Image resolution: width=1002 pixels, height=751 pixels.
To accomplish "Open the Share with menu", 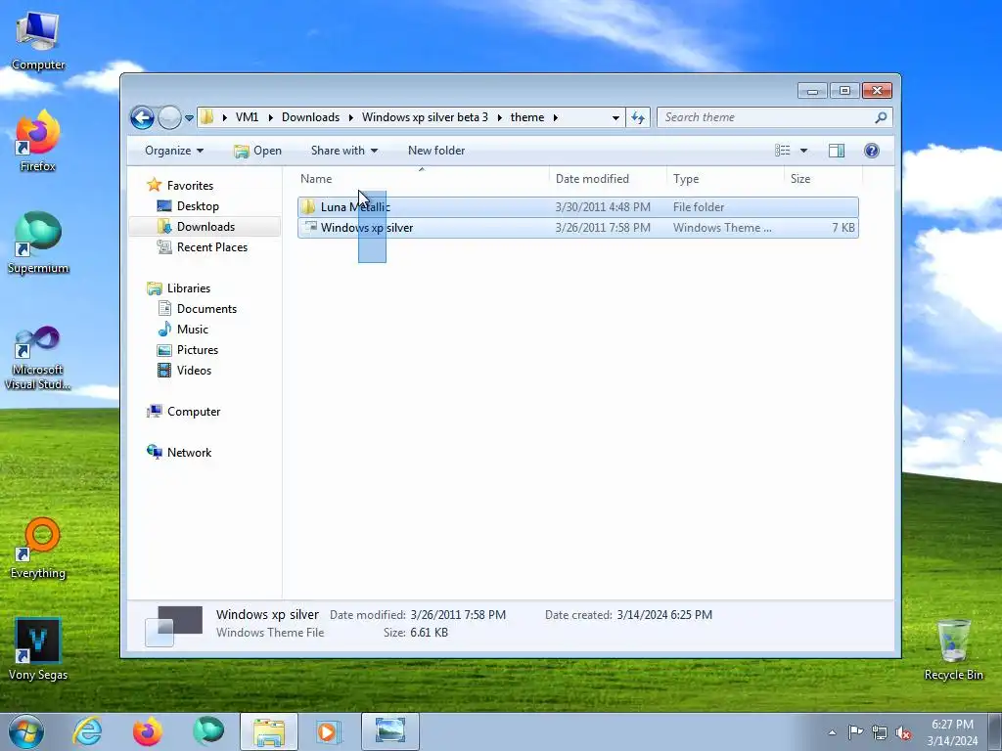I will click(344, 151).
